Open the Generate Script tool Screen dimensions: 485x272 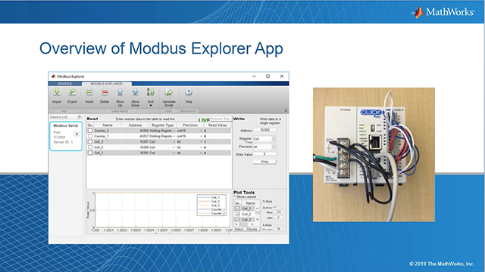tap(169, 92)
